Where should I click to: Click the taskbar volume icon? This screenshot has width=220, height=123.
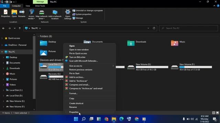point(192,119)
